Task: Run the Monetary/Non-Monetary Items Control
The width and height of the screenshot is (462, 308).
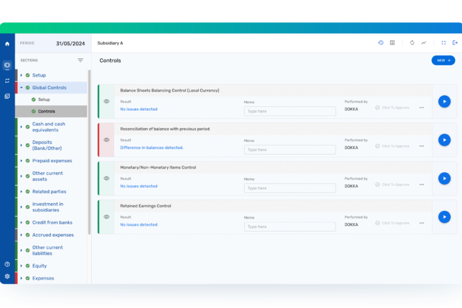Action: pyautogui.click(x=444, y=178)
